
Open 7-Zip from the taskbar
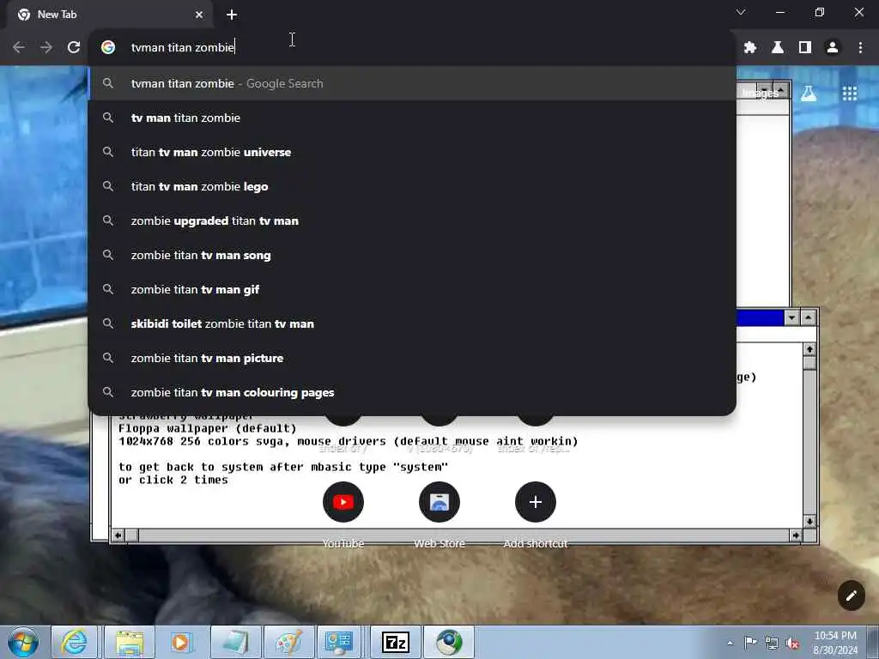click(x=395, y=642)
